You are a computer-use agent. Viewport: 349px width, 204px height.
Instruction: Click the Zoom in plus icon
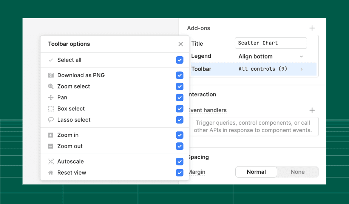click(x=51, y=135)
